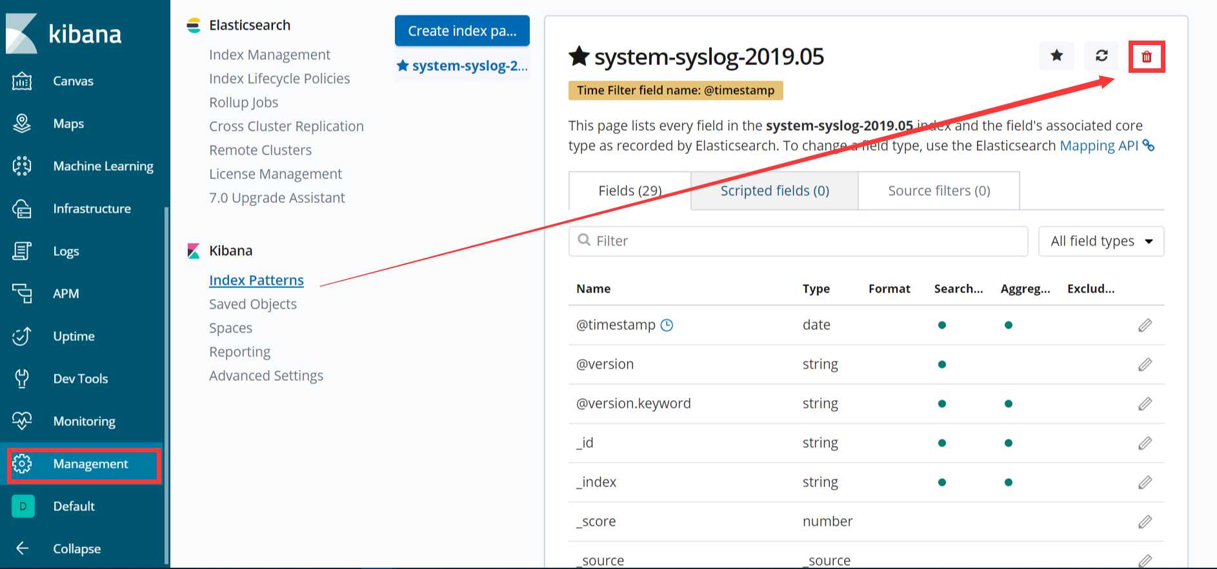Click the Kibana logo
Viewport: 1217px width, 569px height.
click(x=63, y=34)
